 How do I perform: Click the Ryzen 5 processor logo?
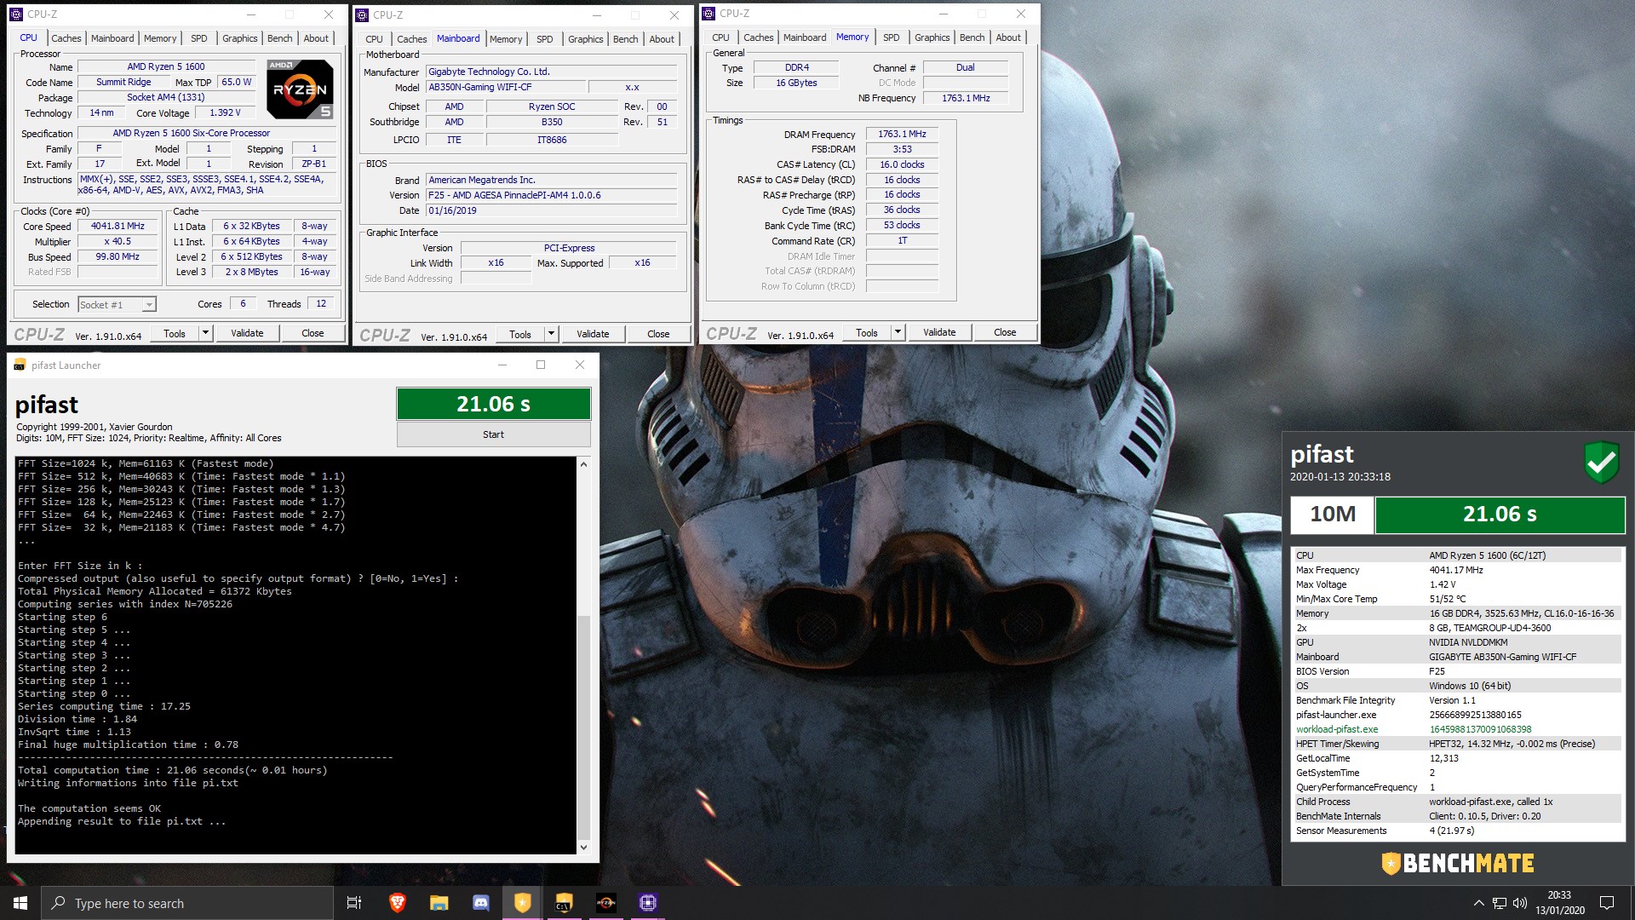coord(300,89)
